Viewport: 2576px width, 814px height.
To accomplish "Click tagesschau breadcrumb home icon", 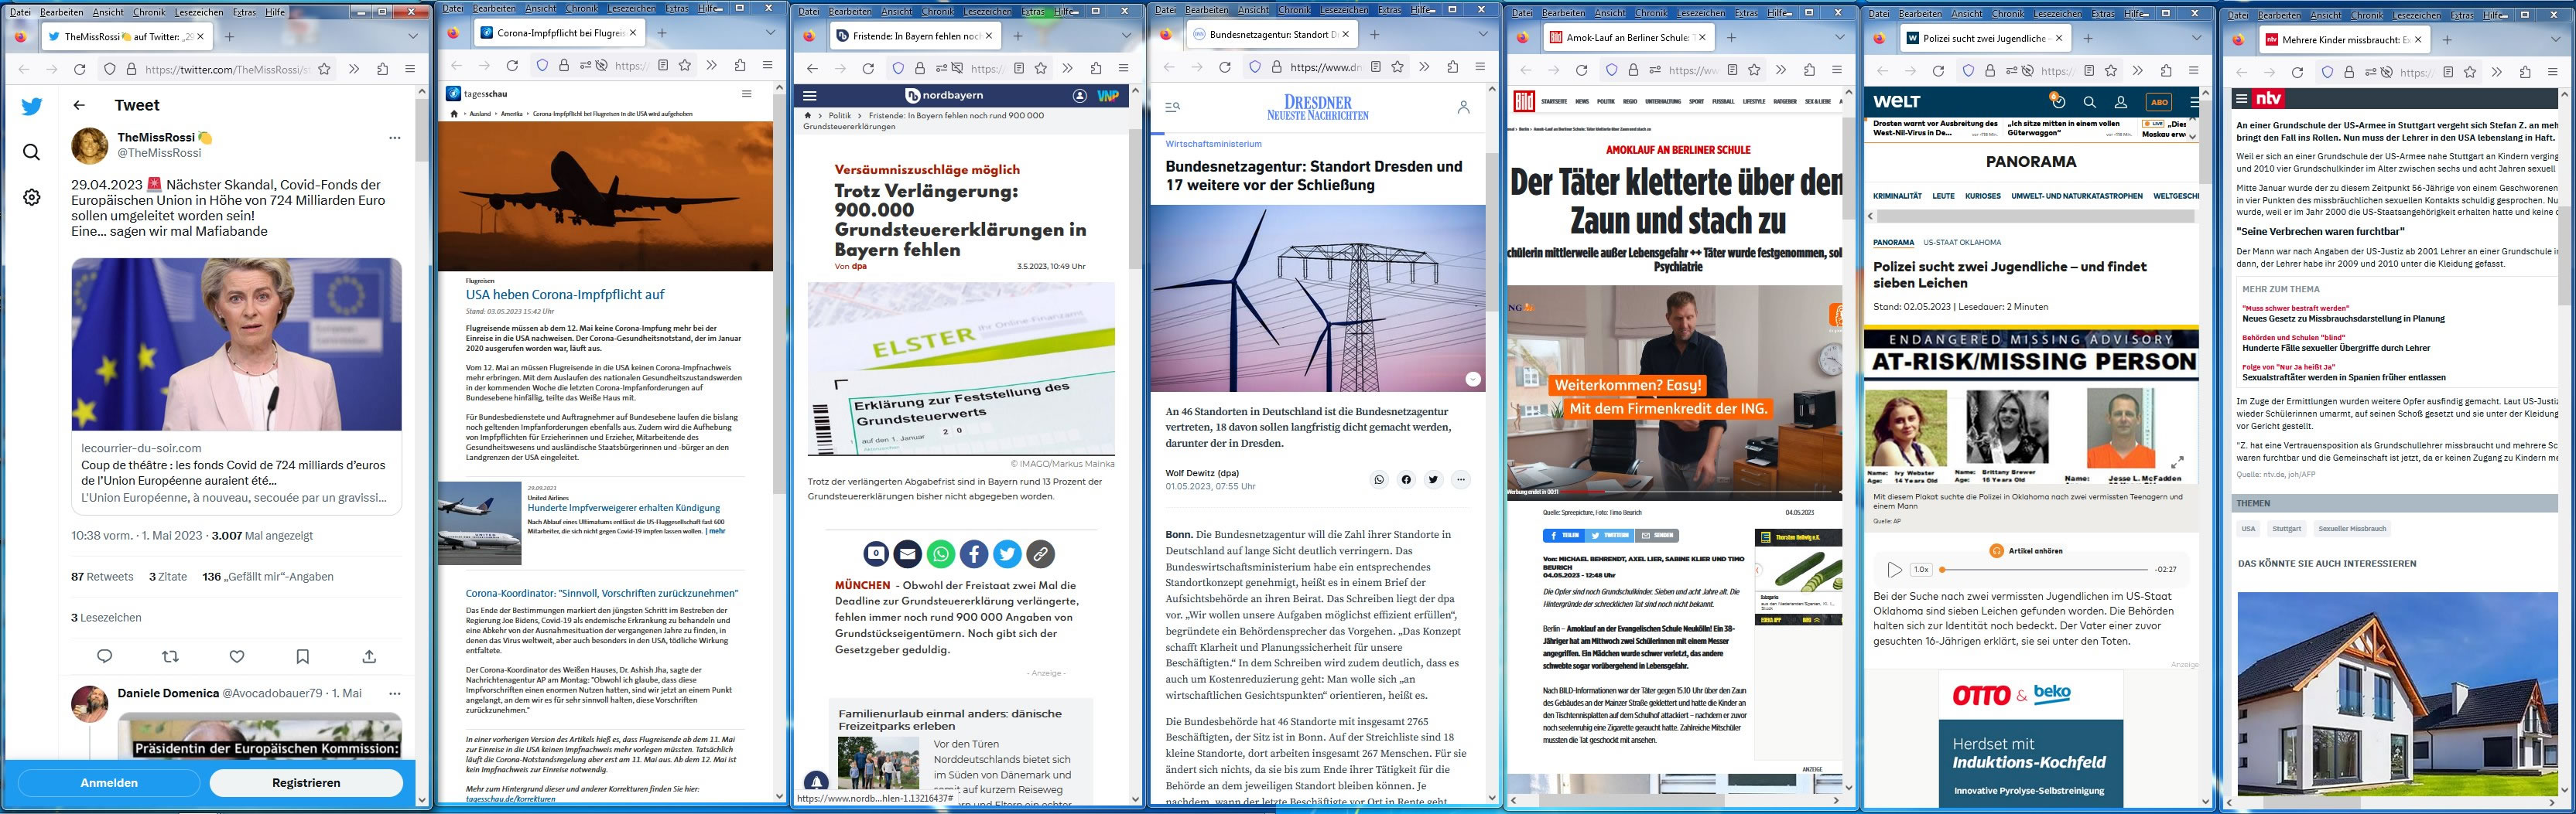I will point(454,114).
